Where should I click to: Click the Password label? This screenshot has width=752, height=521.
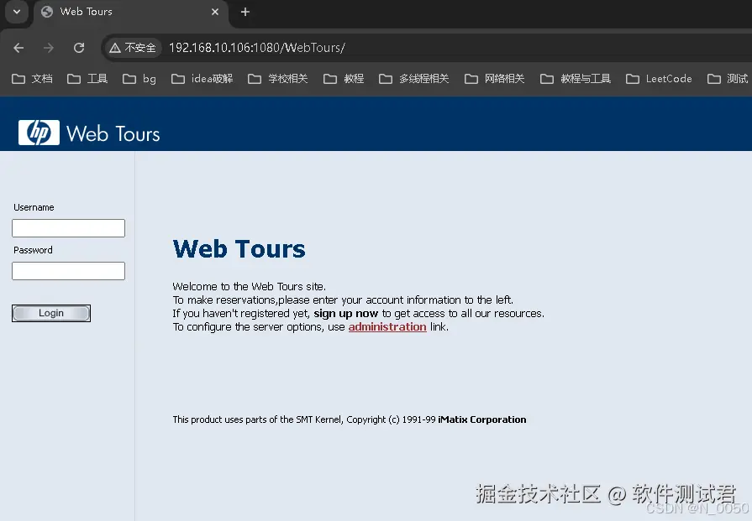click(33, 250)
